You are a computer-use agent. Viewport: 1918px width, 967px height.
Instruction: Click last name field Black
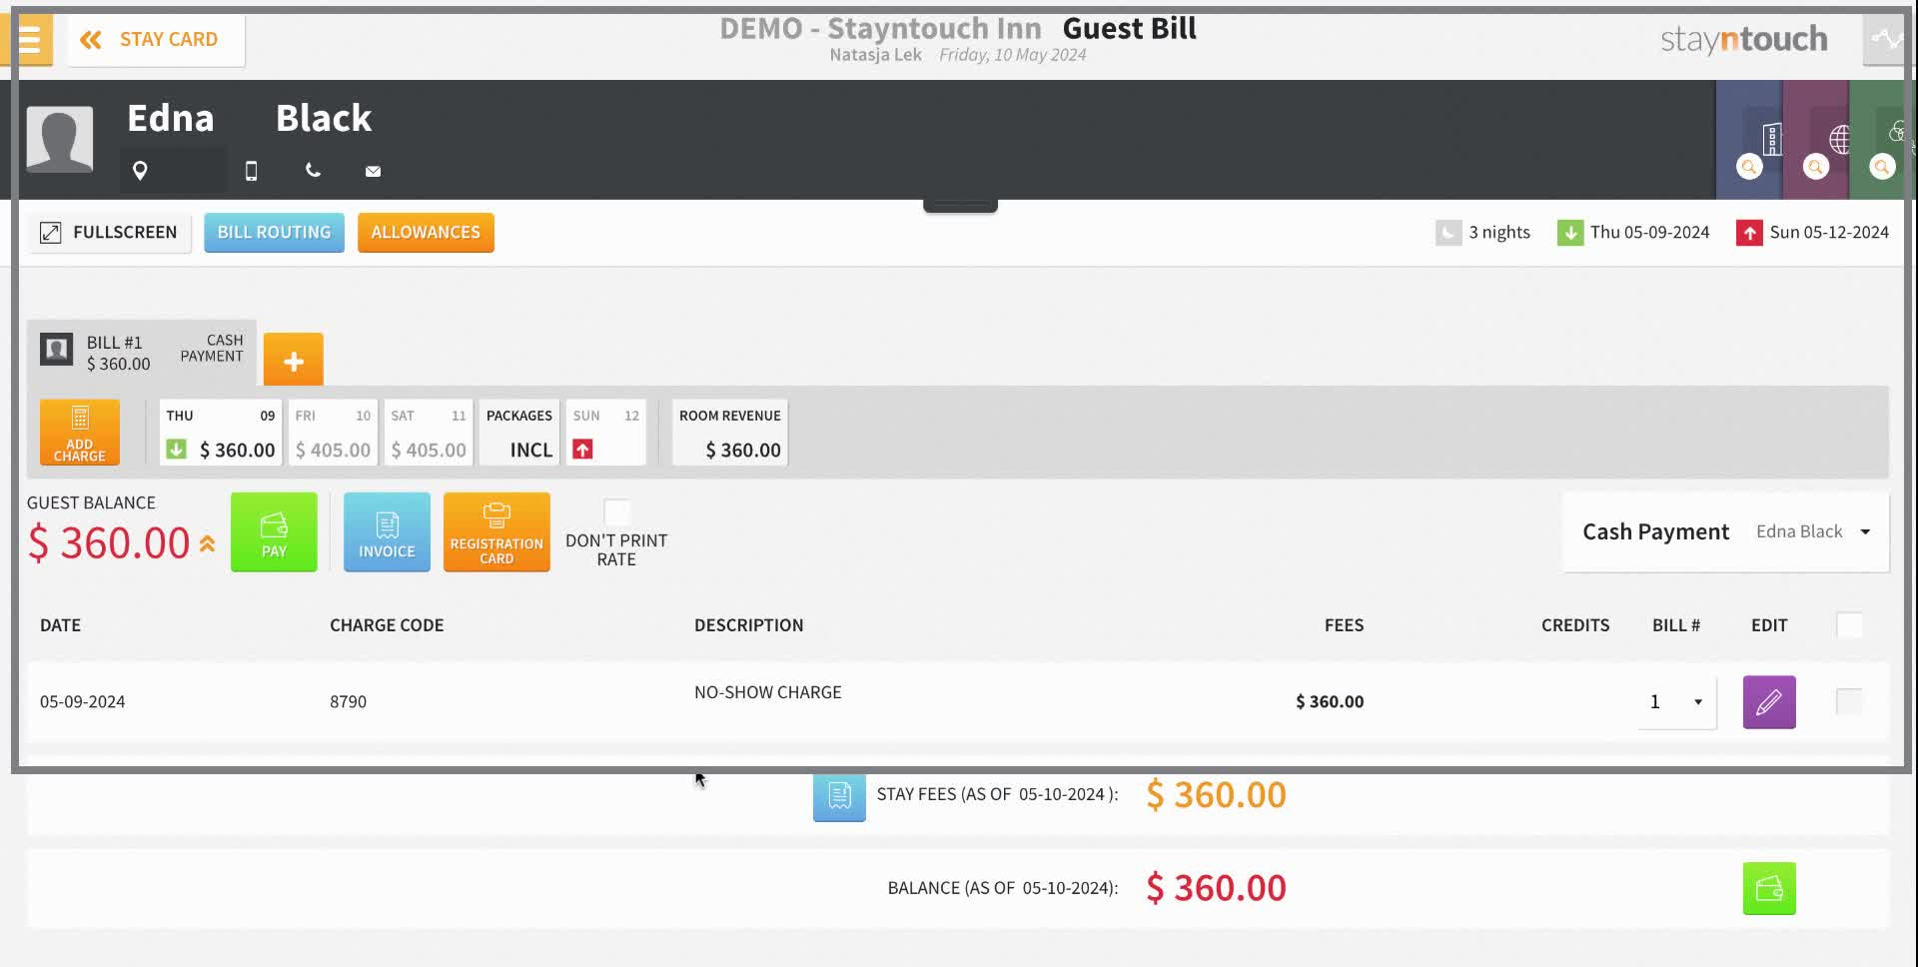324,119
